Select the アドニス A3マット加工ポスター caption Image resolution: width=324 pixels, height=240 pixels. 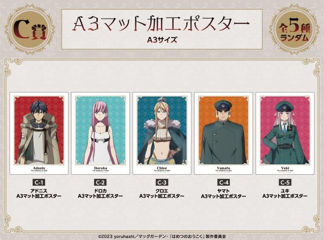coord(39,194)
